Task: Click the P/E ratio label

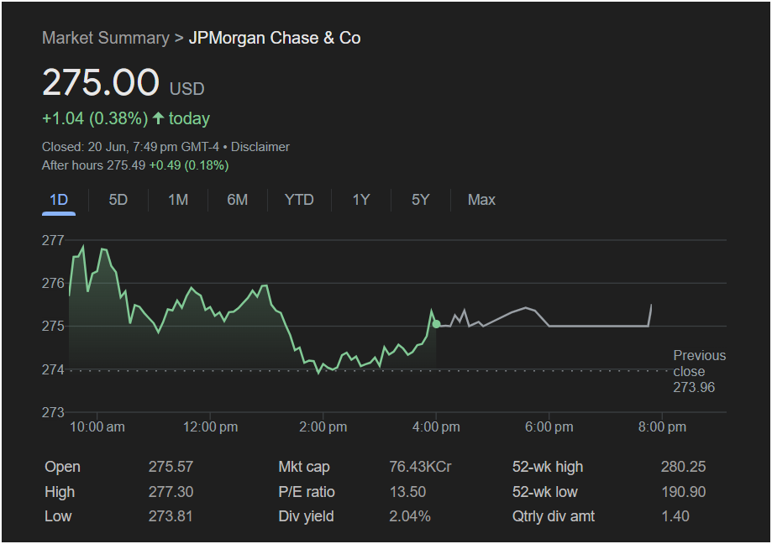Action: (307, 492)
